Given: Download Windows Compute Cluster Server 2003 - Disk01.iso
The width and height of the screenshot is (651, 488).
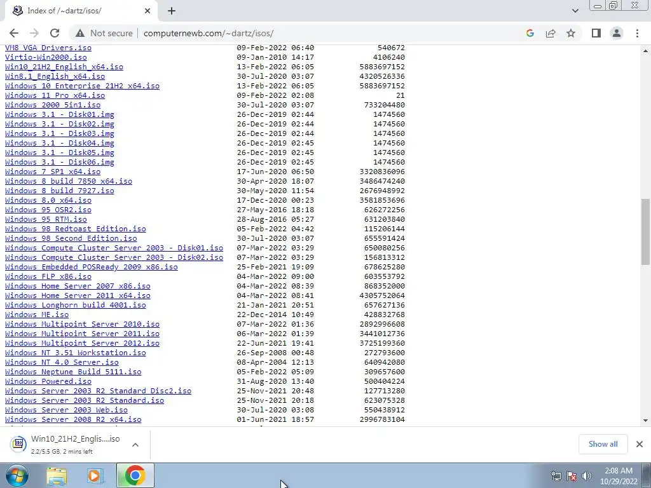Looking at the screenshot, I should [114, 248].
